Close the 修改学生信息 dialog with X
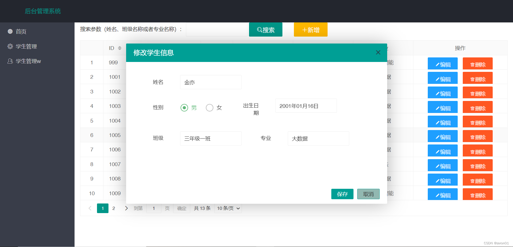Viewport: 513px width, 247px height. click(x=378, y=52)
